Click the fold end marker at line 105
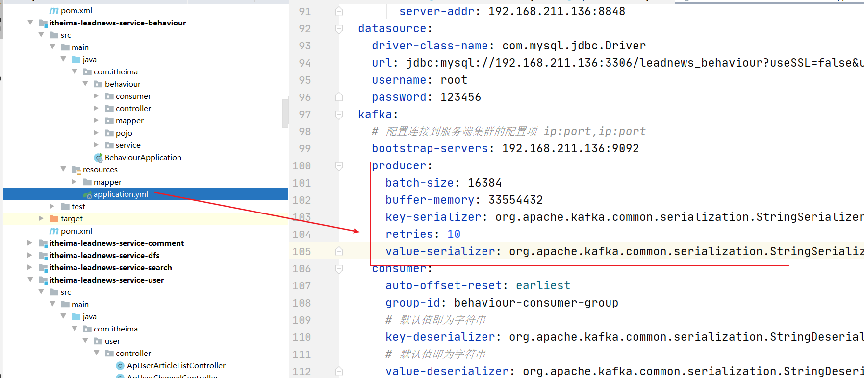 [339, 251]
